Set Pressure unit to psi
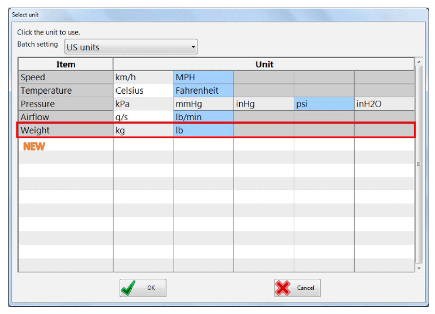 click(x=324, y=104)
